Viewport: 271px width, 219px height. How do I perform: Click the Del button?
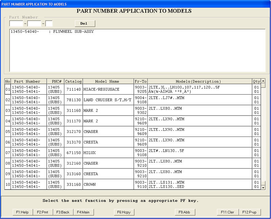[85, 24]
